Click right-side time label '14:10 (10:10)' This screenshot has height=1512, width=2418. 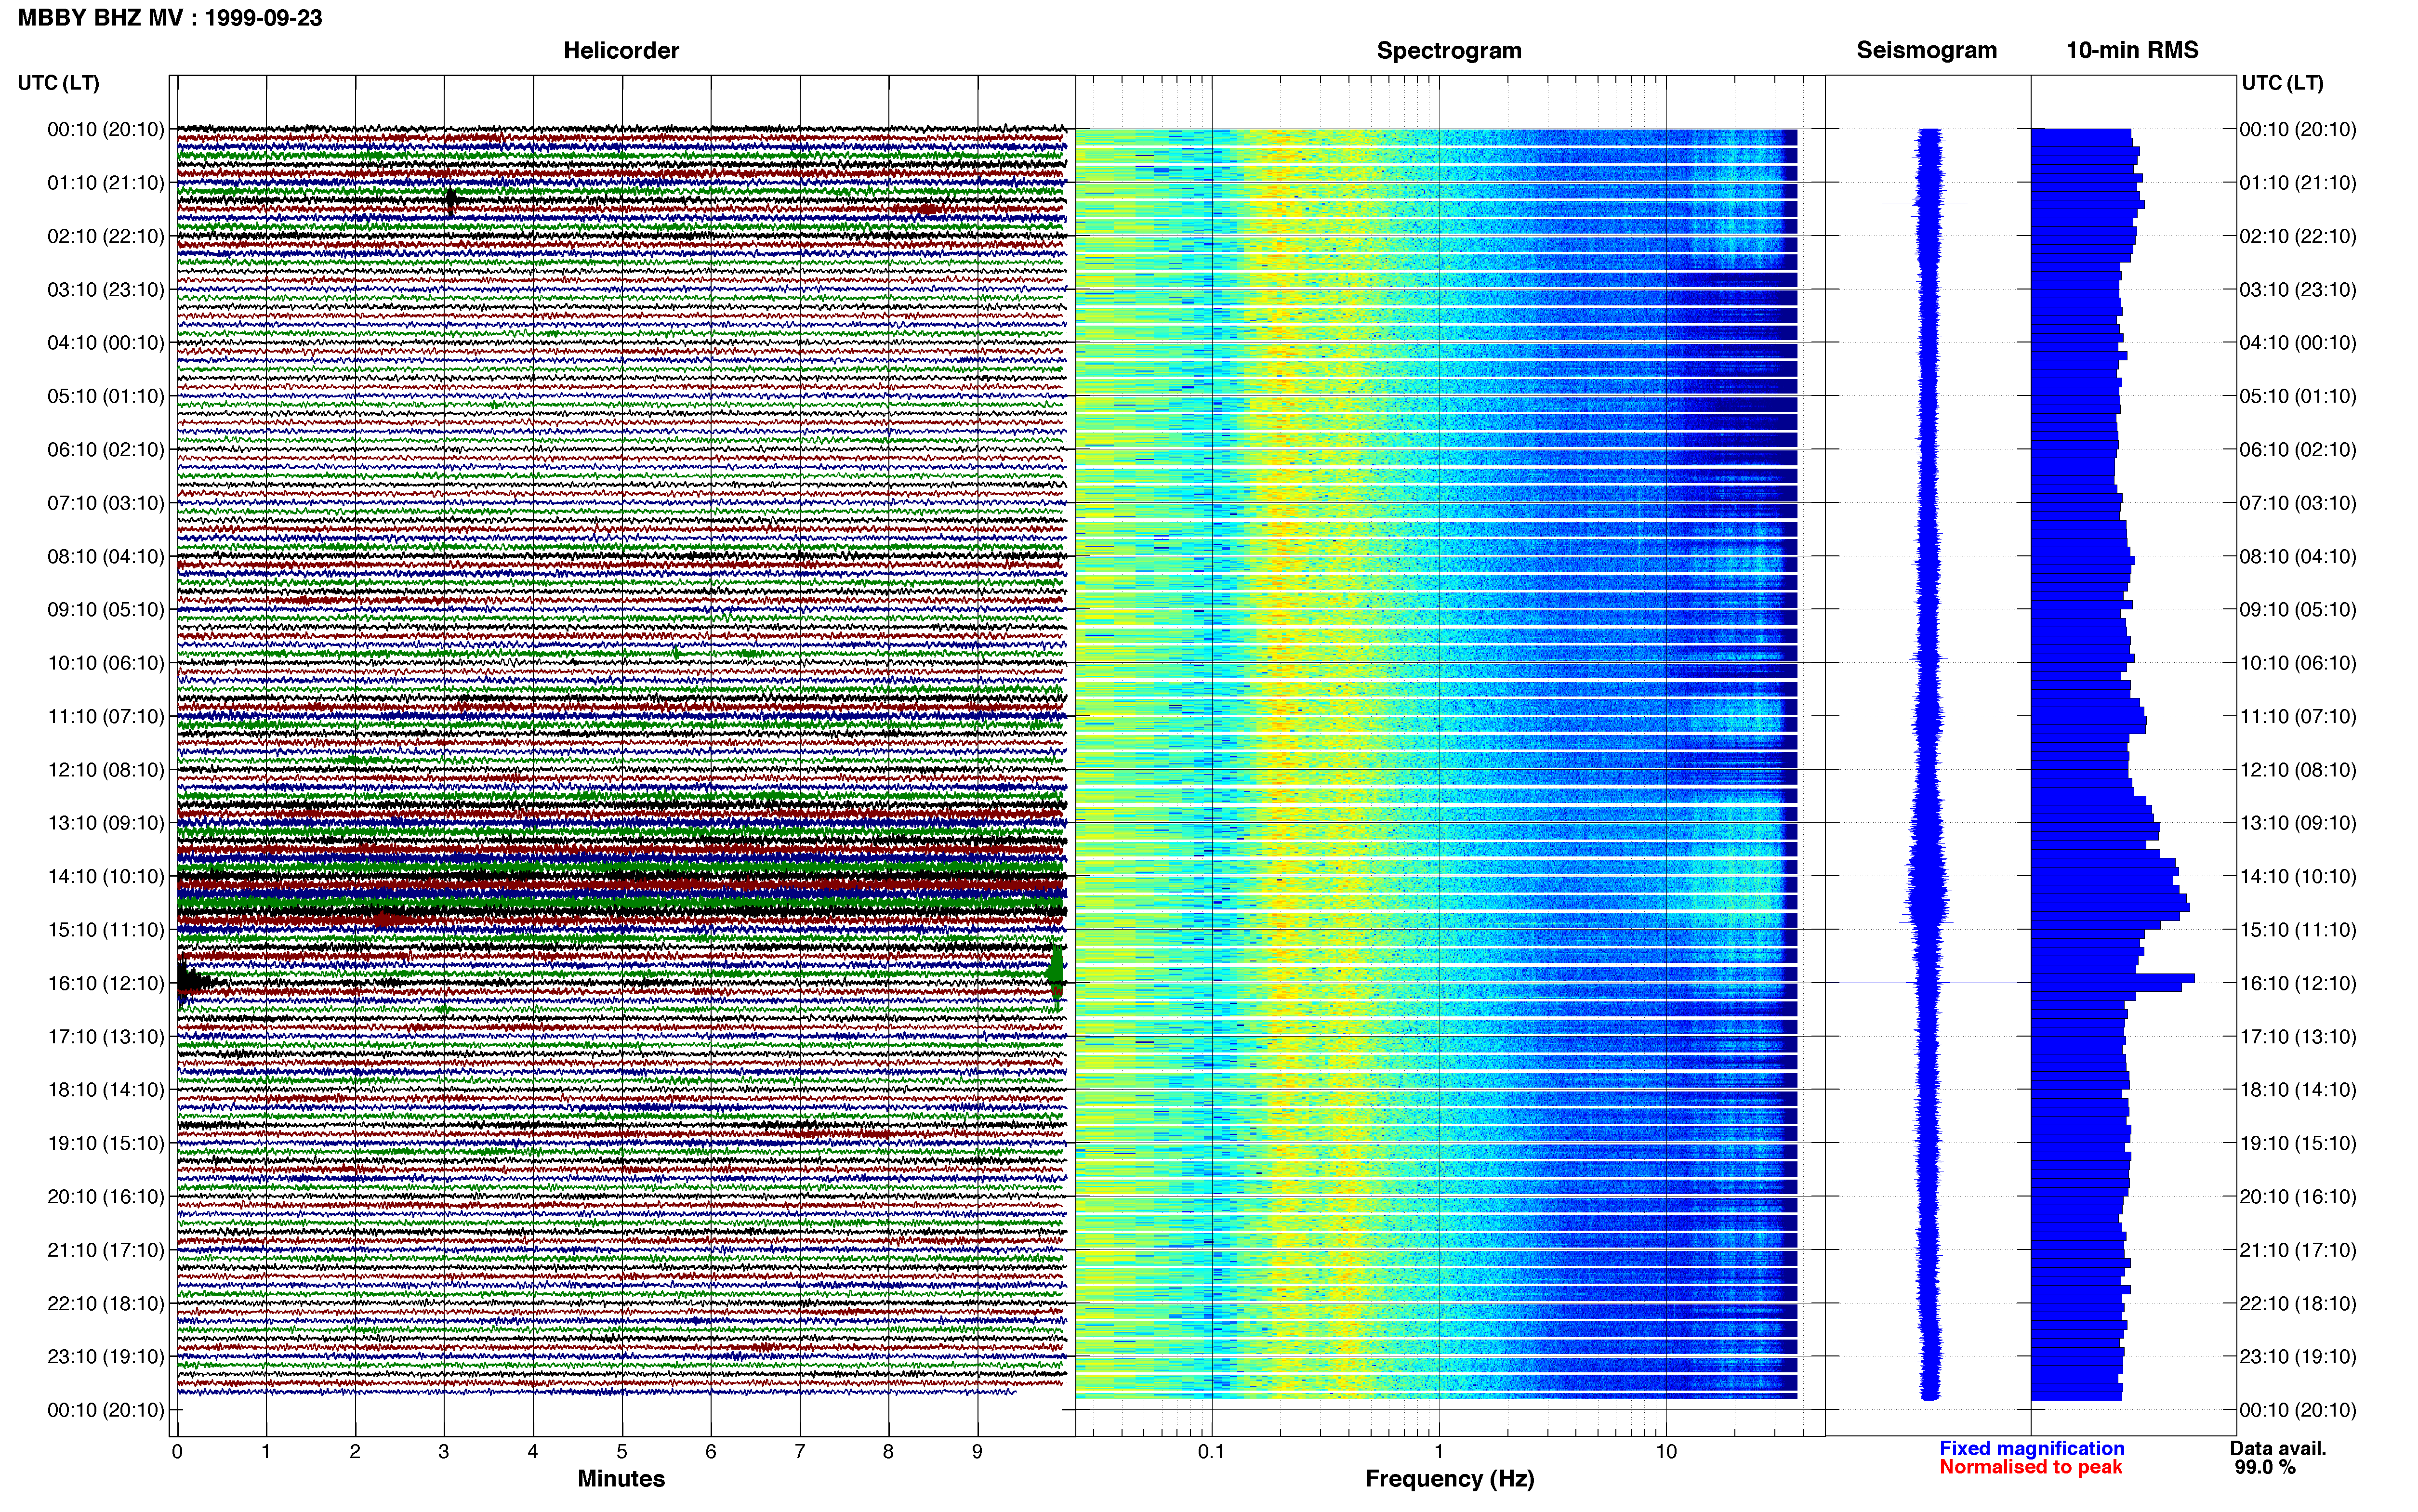pyautogui.click(x=2298, y=877)
